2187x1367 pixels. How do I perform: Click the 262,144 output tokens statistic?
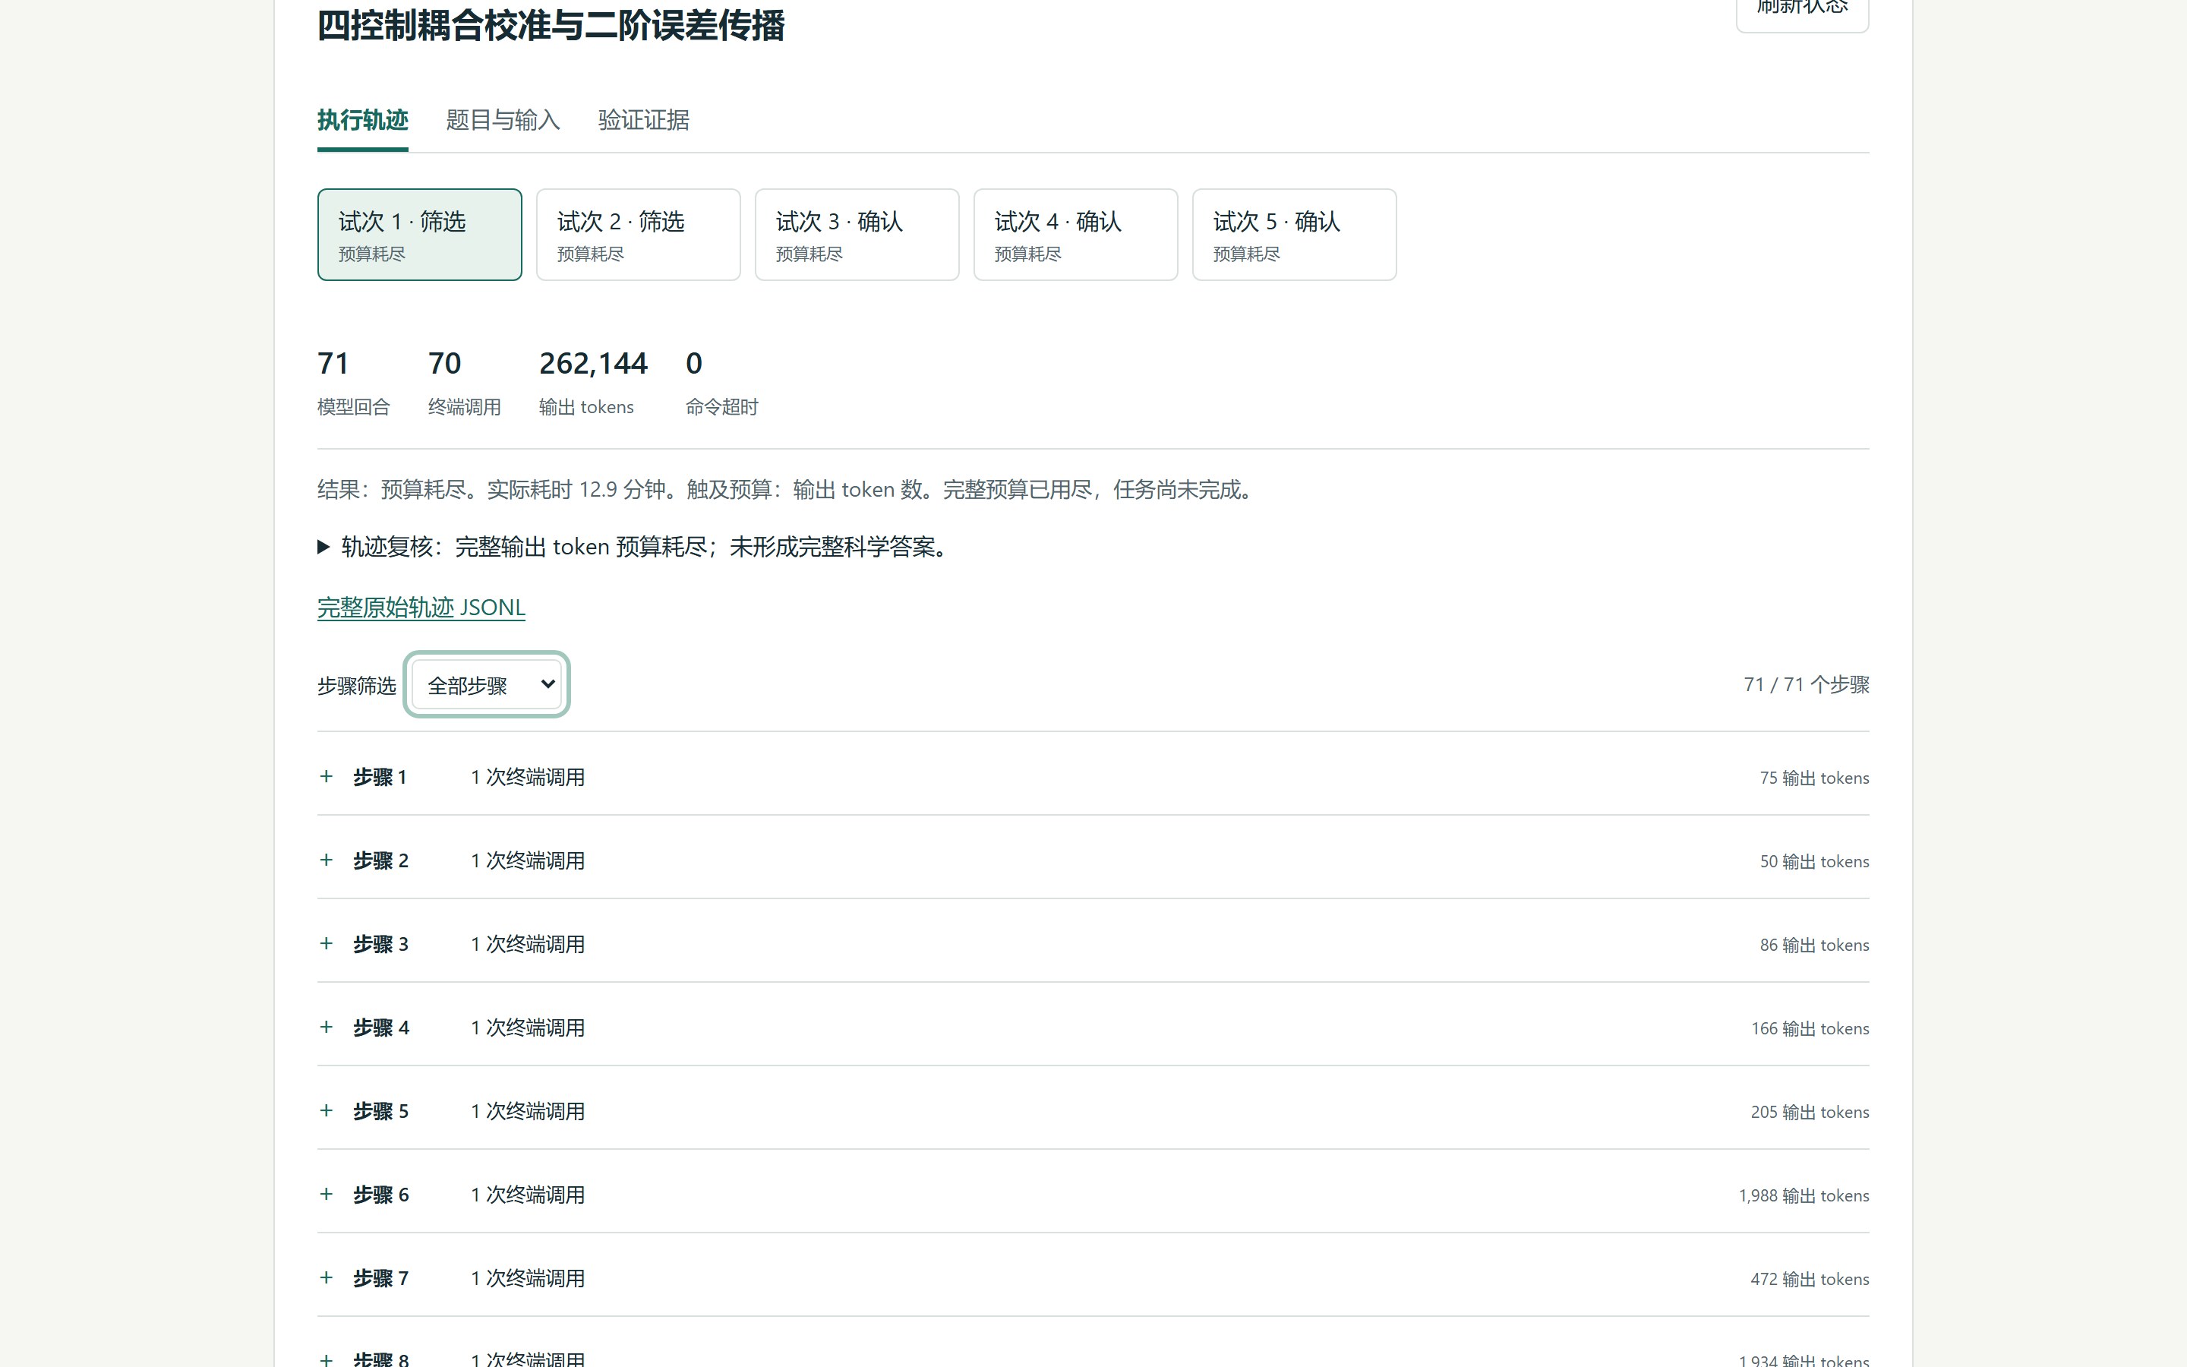(x=593, y=383)
